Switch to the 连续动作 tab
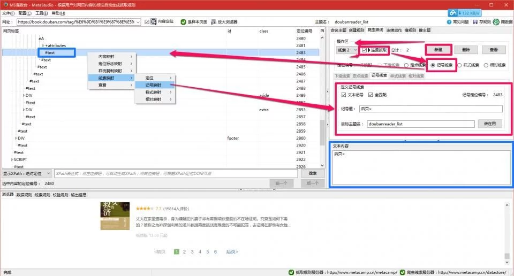 pos(394,30)
